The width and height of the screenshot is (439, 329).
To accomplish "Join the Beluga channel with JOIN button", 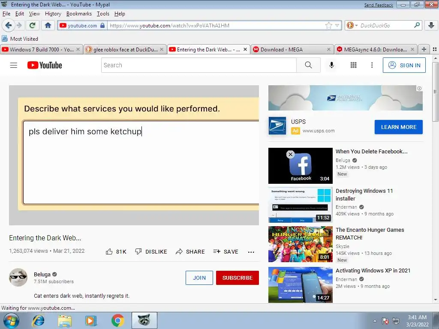I will click(199, 278).
